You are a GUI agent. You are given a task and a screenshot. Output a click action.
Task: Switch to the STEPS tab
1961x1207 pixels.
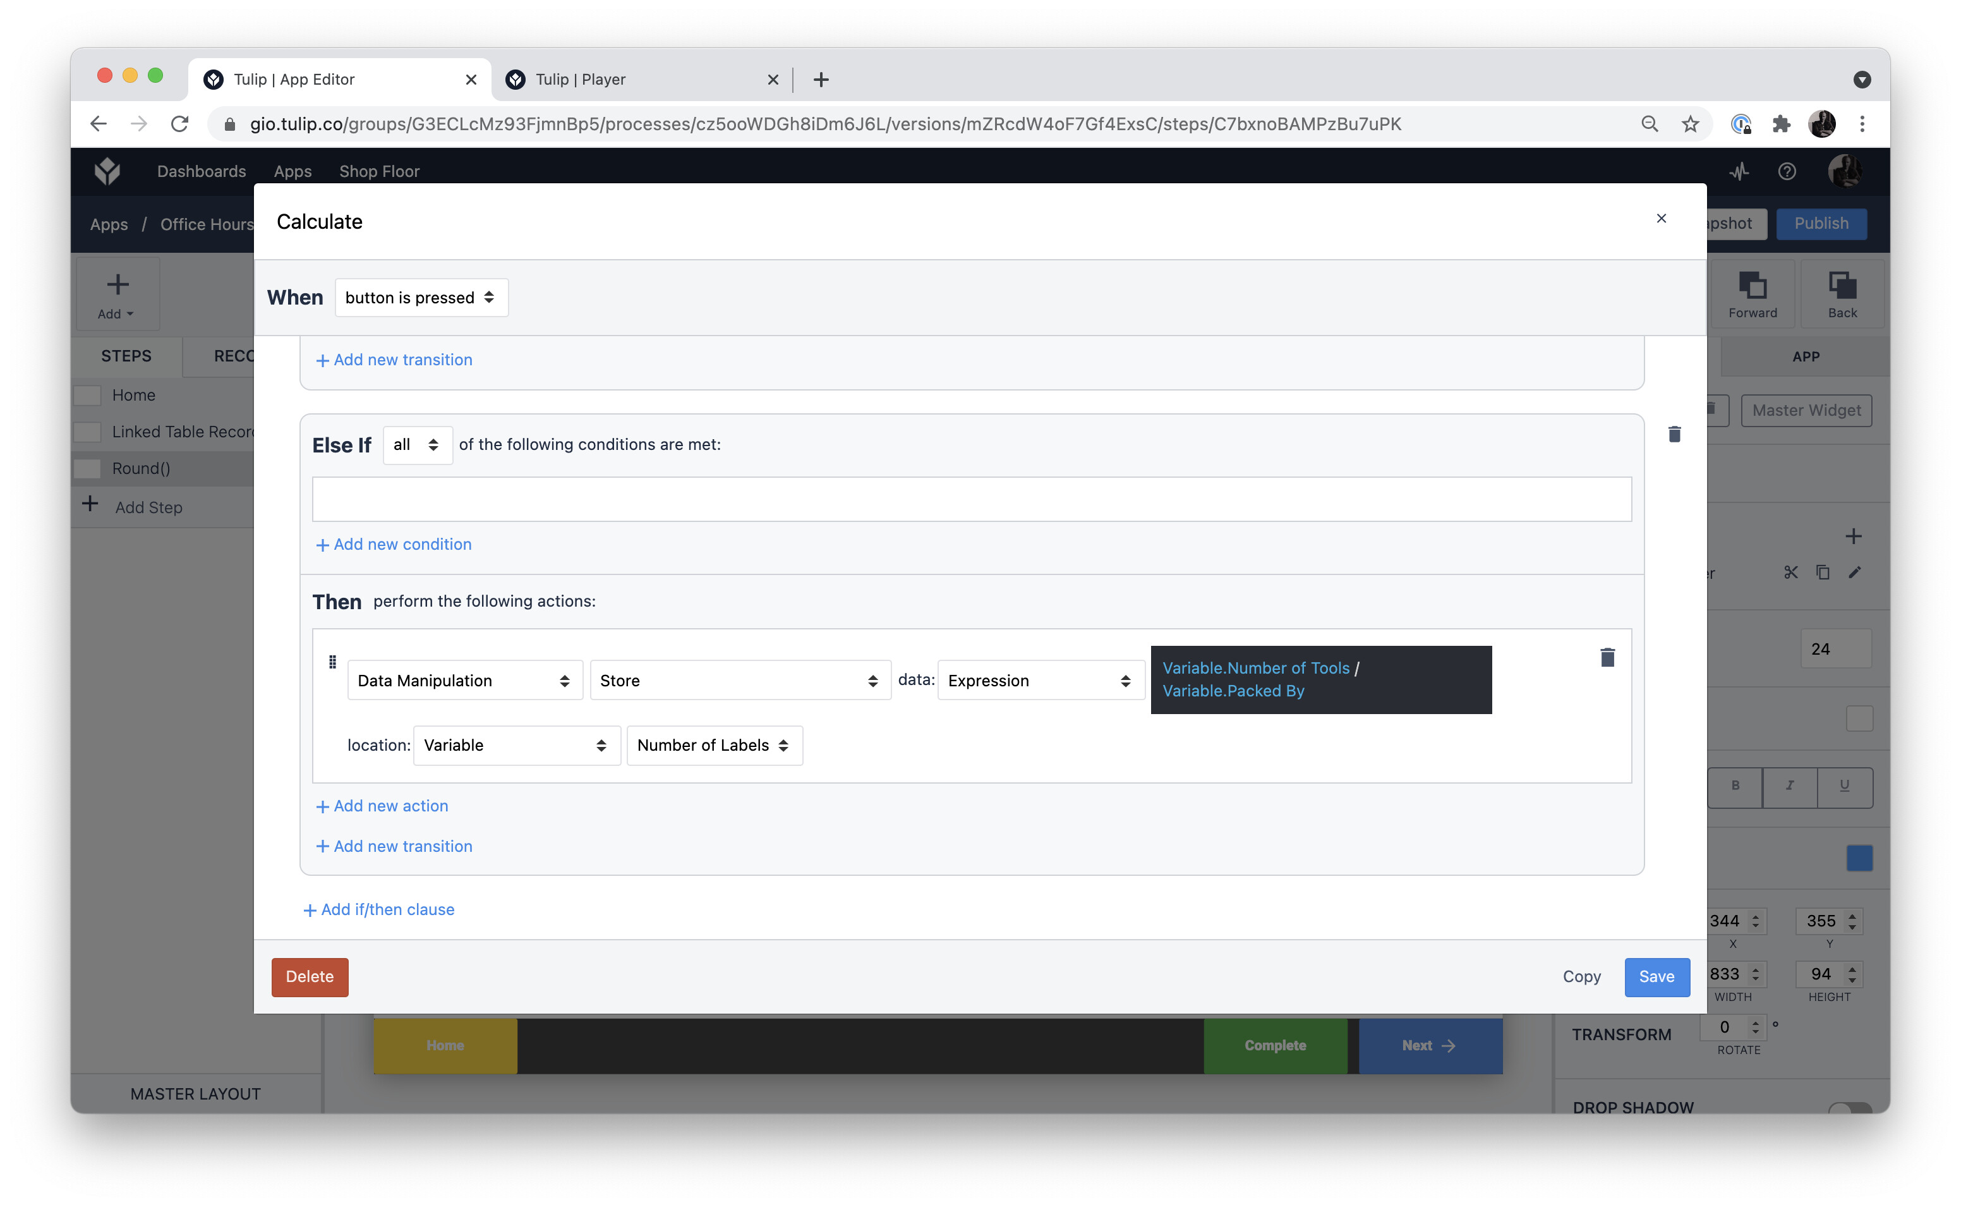point(126,356)
